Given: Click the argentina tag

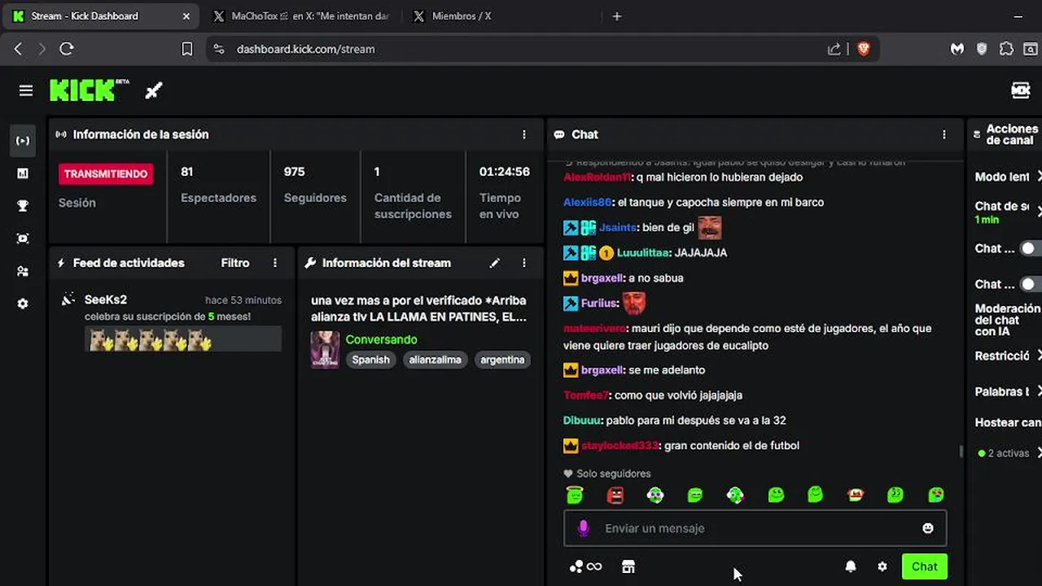Looking at the screenshot, I should point(502,360).
